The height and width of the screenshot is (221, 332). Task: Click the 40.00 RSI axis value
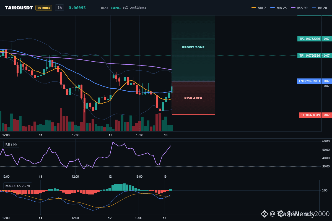coord(326,158)
